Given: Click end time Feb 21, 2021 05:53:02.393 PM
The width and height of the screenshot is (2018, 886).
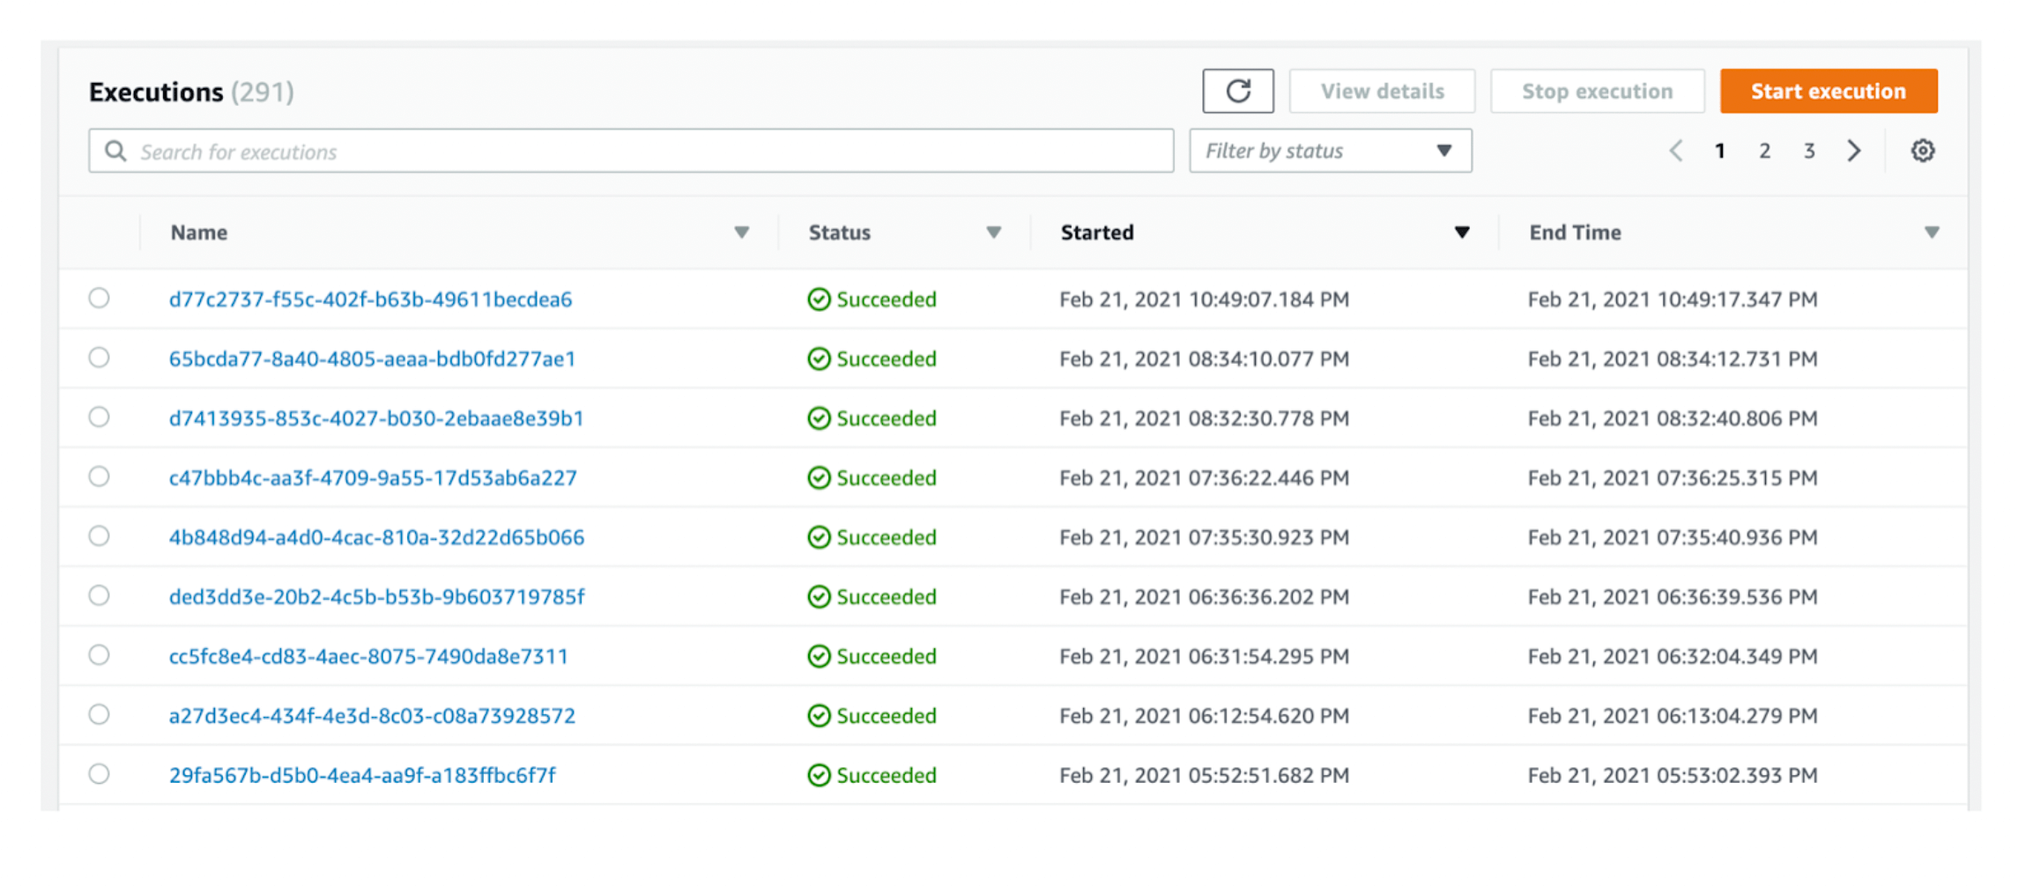Looking at the screenshot, I should pyautogui.click(x=1673, y=775).
